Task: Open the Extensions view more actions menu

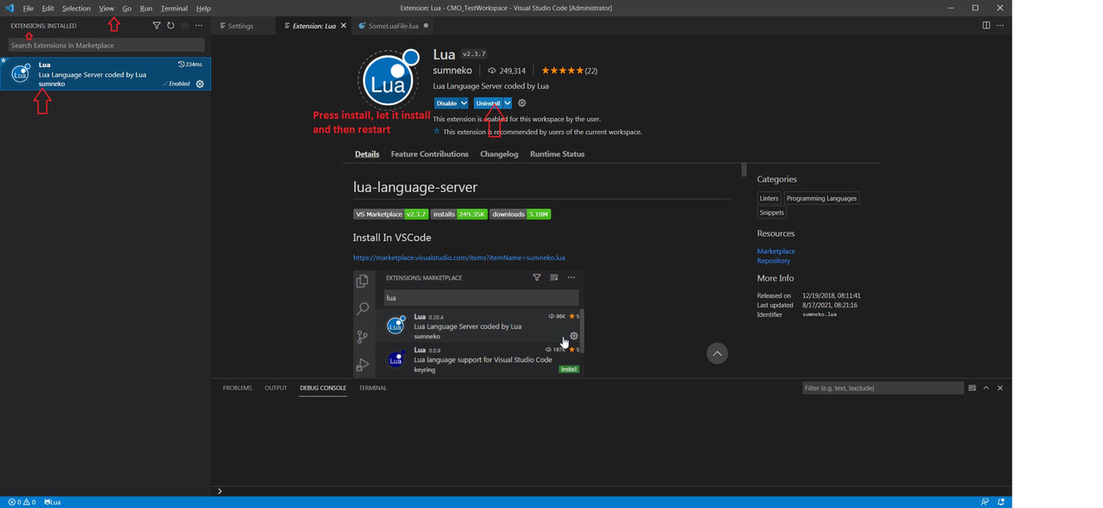Action: (199, 26)
